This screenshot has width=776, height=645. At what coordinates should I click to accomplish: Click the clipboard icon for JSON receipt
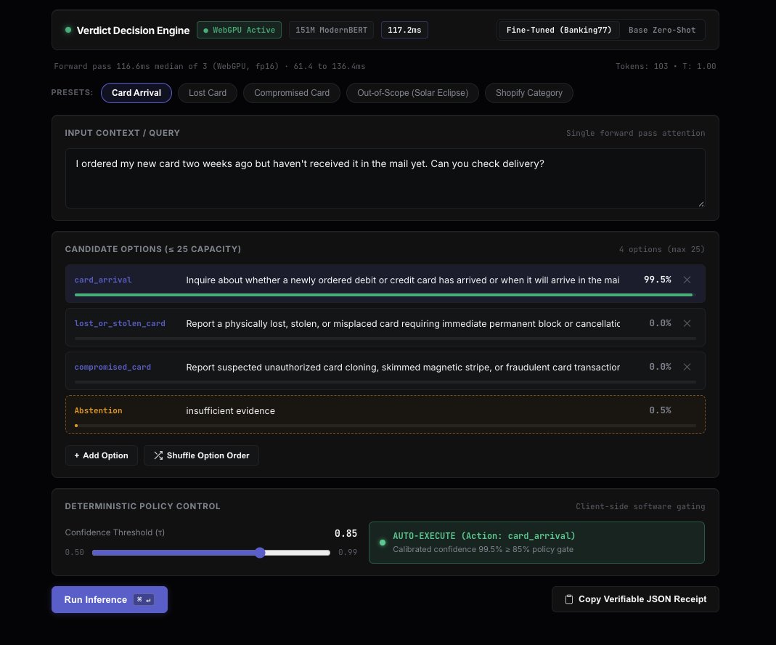569,599
